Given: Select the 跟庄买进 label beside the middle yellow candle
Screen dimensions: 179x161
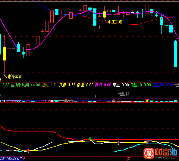Looking at the screenshot, I should point(115,22).
